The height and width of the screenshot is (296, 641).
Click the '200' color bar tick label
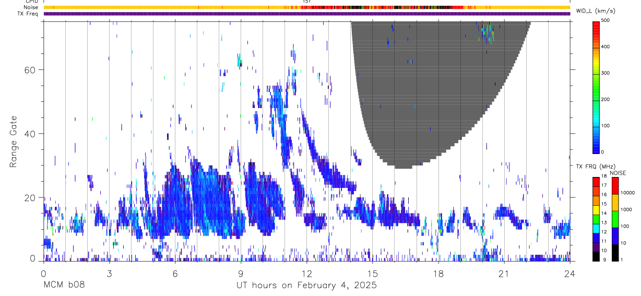pos(606,99)
